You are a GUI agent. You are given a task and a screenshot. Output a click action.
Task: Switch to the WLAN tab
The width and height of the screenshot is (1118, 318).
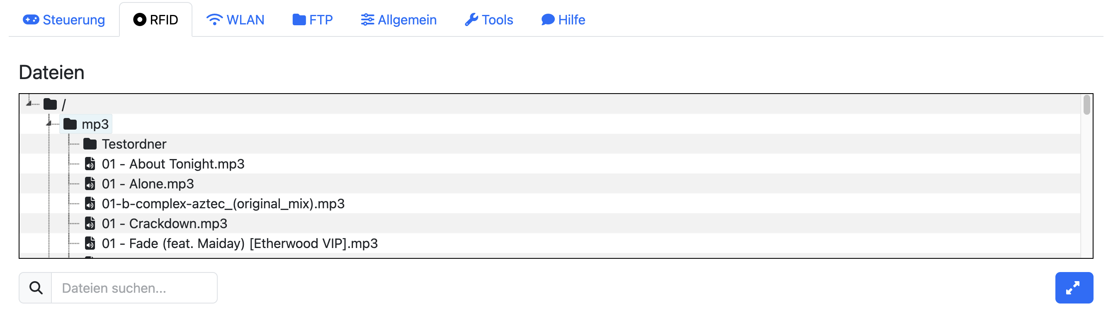click(x=235, y=20)
